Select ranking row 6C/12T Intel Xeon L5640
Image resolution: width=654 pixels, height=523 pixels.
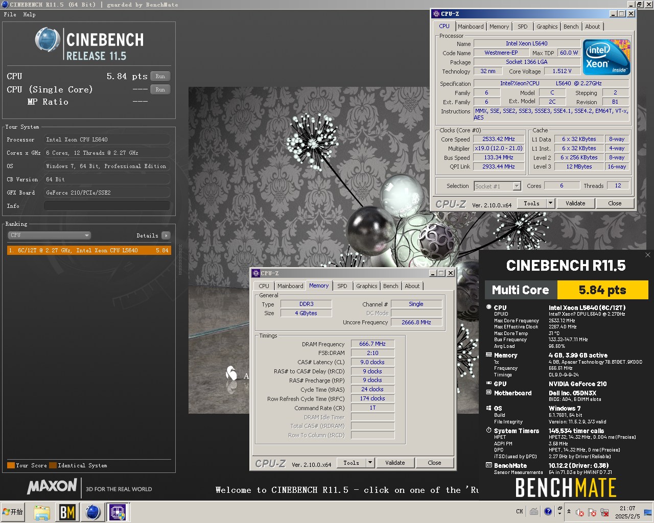pyautogui.click(x=89, y=250)
